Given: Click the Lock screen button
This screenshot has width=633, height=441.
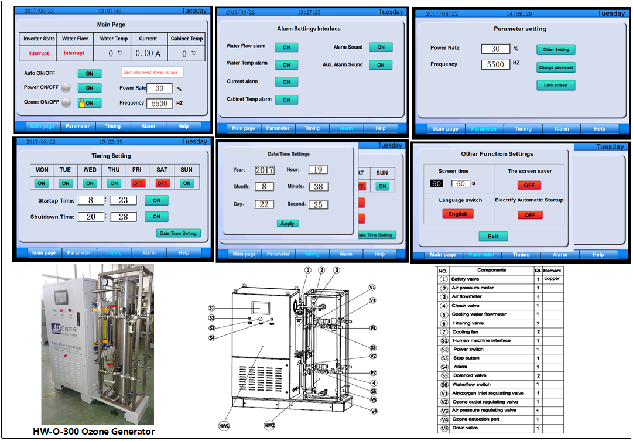Looking at the screenshot, I should click(556, 86).
